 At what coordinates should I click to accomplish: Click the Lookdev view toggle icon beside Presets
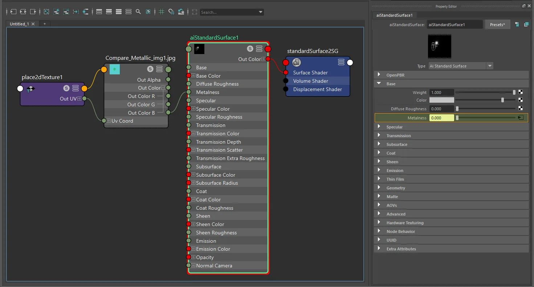coord(517,25)
